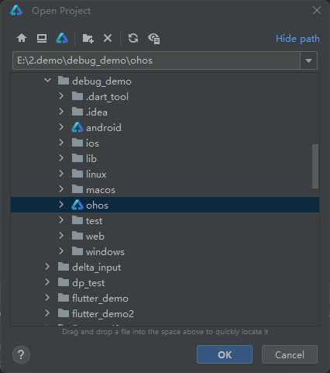Select the android project name
The width and height of the screenshot is (330, 373).
(104, 128)
